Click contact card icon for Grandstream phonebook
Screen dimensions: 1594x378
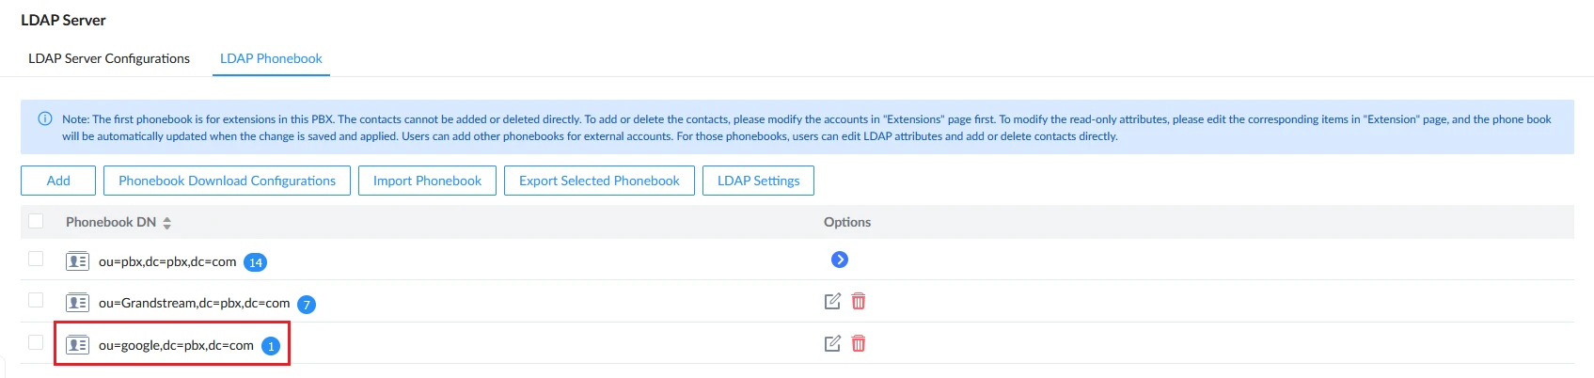pos(77,303)
